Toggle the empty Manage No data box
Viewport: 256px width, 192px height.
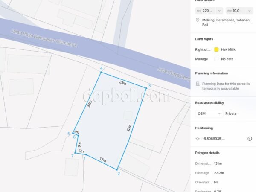coord(216,59)
